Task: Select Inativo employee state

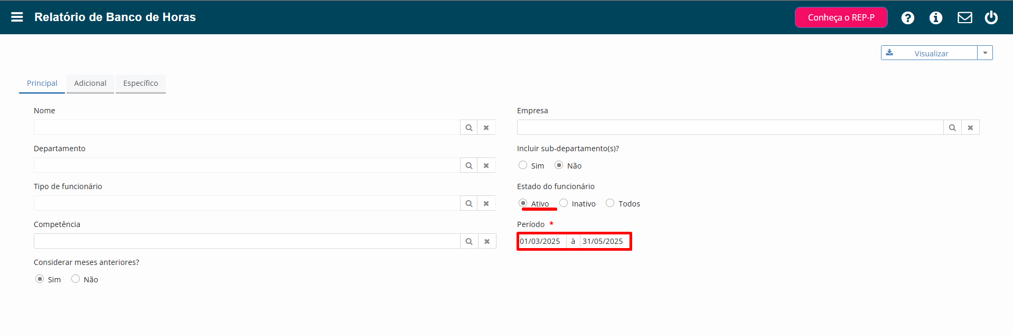Action: click(564, 203)
